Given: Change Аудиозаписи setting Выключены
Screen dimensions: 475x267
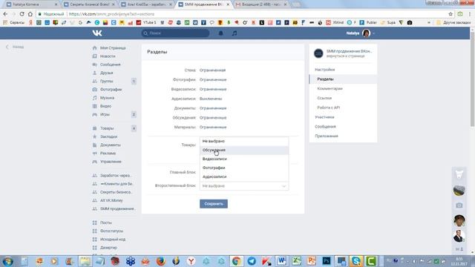Looking at the screenshot, I should click(211, 99).
